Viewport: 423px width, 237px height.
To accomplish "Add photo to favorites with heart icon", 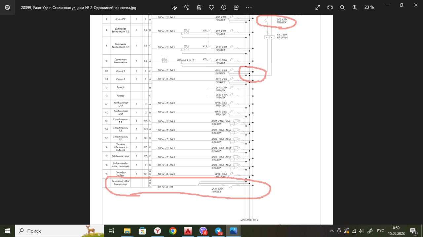I will pyautogui.click(x=211, y=7).
